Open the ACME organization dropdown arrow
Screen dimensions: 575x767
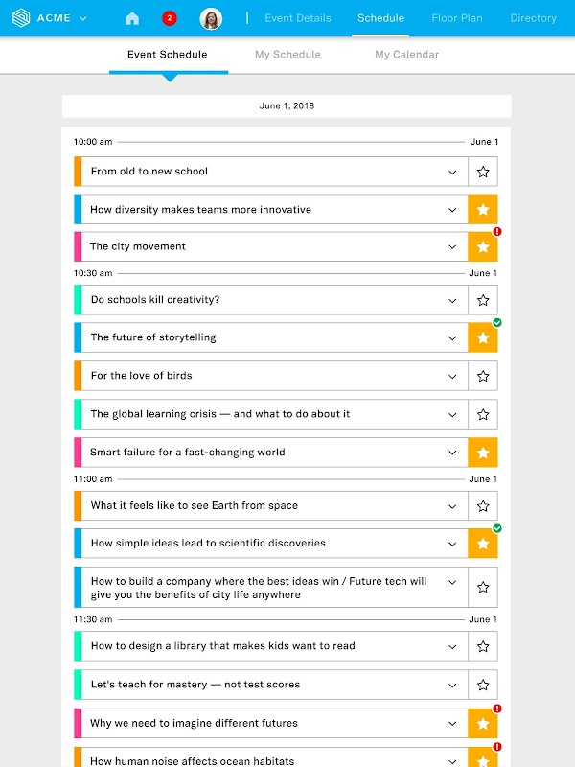(83, 18)
